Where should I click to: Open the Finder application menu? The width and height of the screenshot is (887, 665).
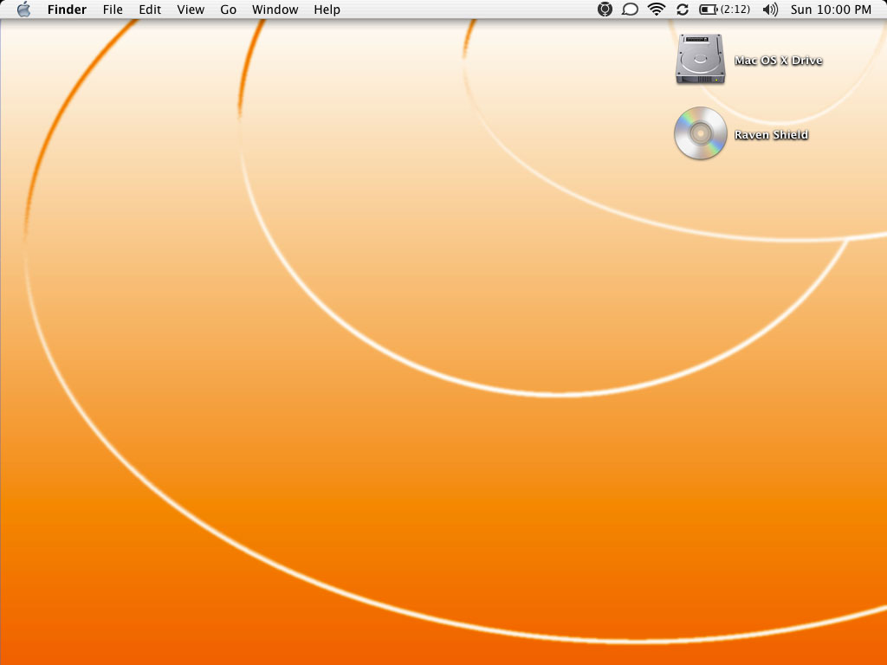click(67, 10)
